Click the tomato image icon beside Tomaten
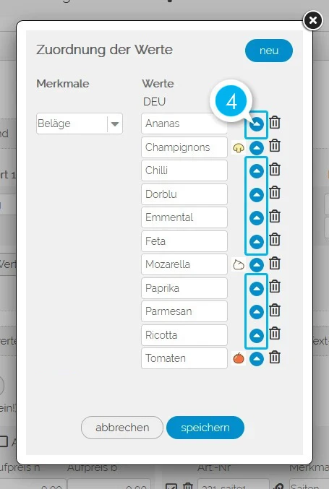The width and height of the screenshot is (329, 489). 239,358
